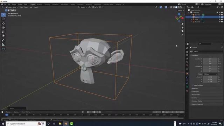Hide the Camera object in outliner
The width and height of the screenshot is (224, 126).
[219, 15]
